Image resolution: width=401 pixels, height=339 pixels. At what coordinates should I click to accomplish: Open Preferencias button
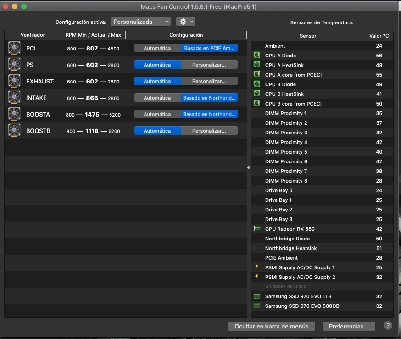(349, 327)
